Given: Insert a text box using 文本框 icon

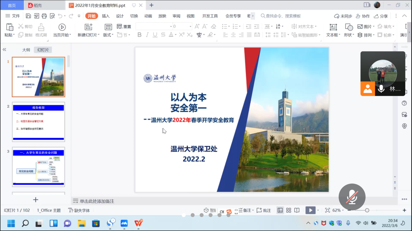Looking at the screenshot, I should tap(333, 27).
